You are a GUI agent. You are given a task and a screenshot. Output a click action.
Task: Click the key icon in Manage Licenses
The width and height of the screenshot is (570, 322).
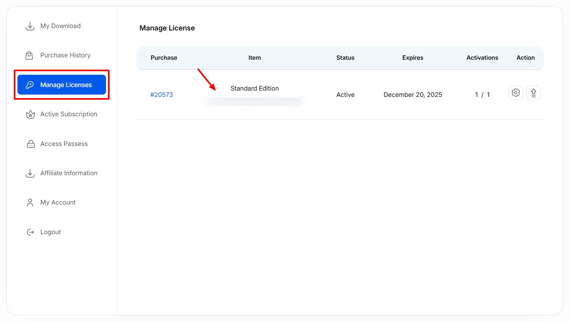(x=30, y=85)
